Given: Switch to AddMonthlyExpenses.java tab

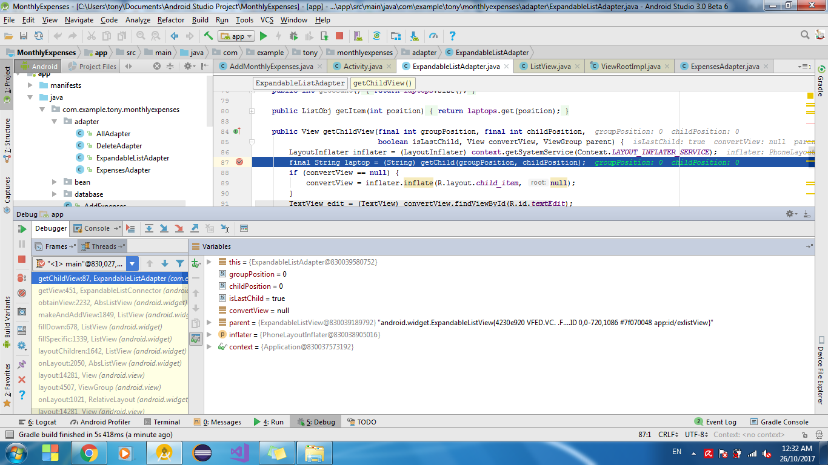Looking at the screenshot, I should point(270,67).
